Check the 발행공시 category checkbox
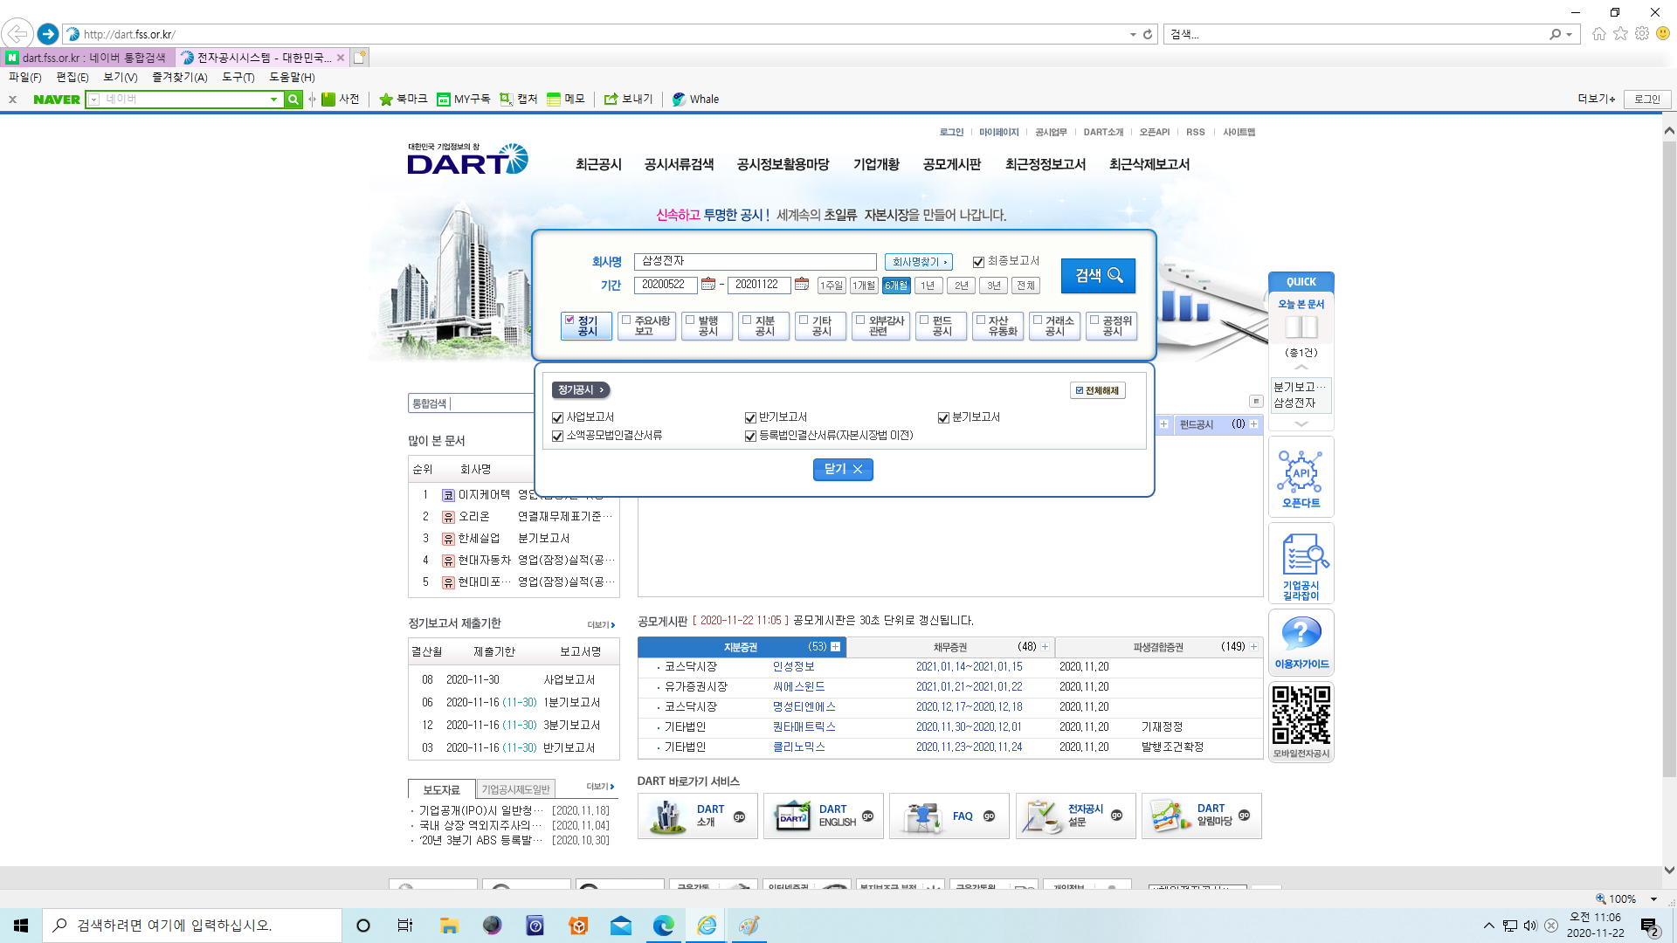 pos(690,320)
